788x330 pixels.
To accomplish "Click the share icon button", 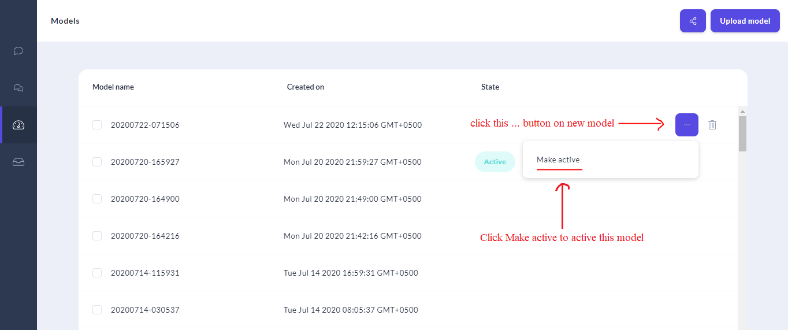I will (x=693, y=21).
